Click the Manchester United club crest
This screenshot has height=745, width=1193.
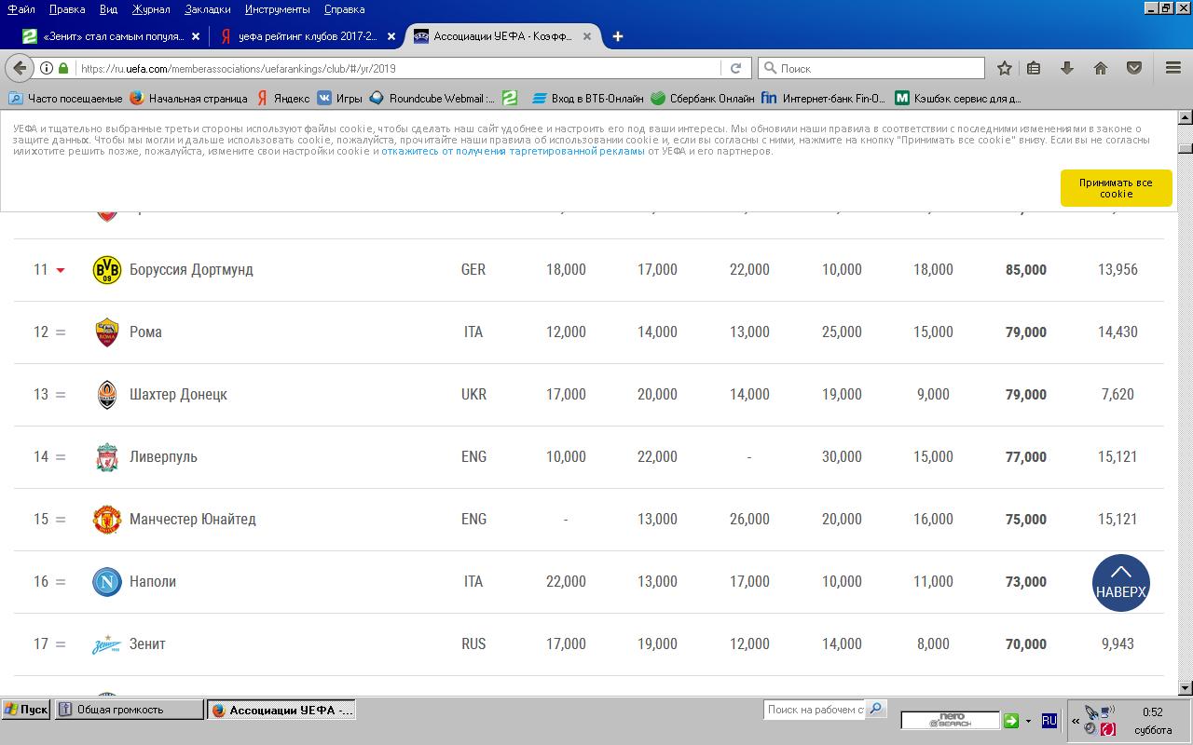107,520
